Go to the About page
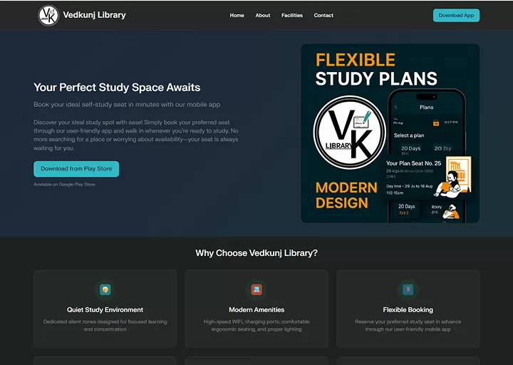The width and height of the screenshot is (513, 365). 263,16
